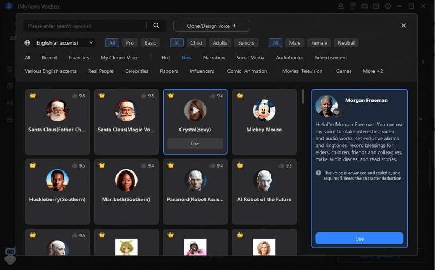Favorite Morgan Freeman with heart icon
The height and width of the screenshot is (270, 435).
point(337,113)
